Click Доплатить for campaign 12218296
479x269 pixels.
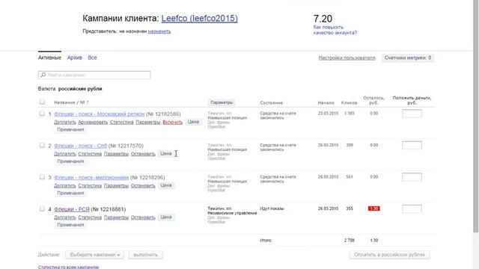pyautogui.click(x=65, y=185)
